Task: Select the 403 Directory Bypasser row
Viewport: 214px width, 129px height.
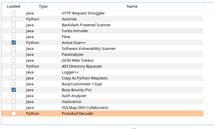Action: (x=82, y=66)
